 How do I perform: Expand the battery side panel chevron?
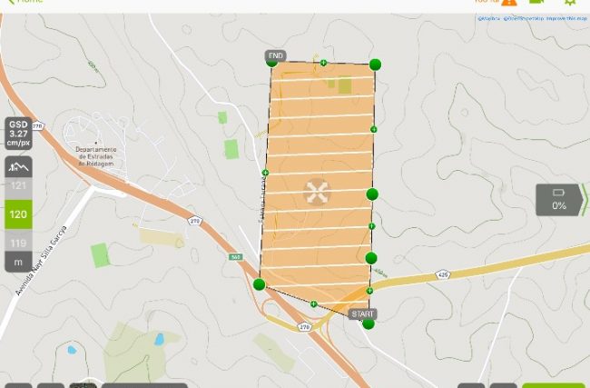(x=585, y=199)
